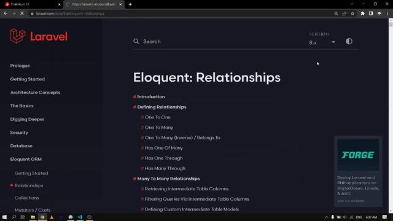Bookmark this page with the star
This screenshot has height=221, width=393.
[352, 14]
